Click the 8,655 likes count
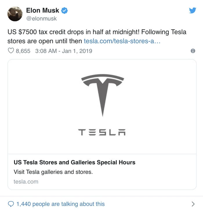The height and width of the screenshot is (210, 203). click(23, 51)
